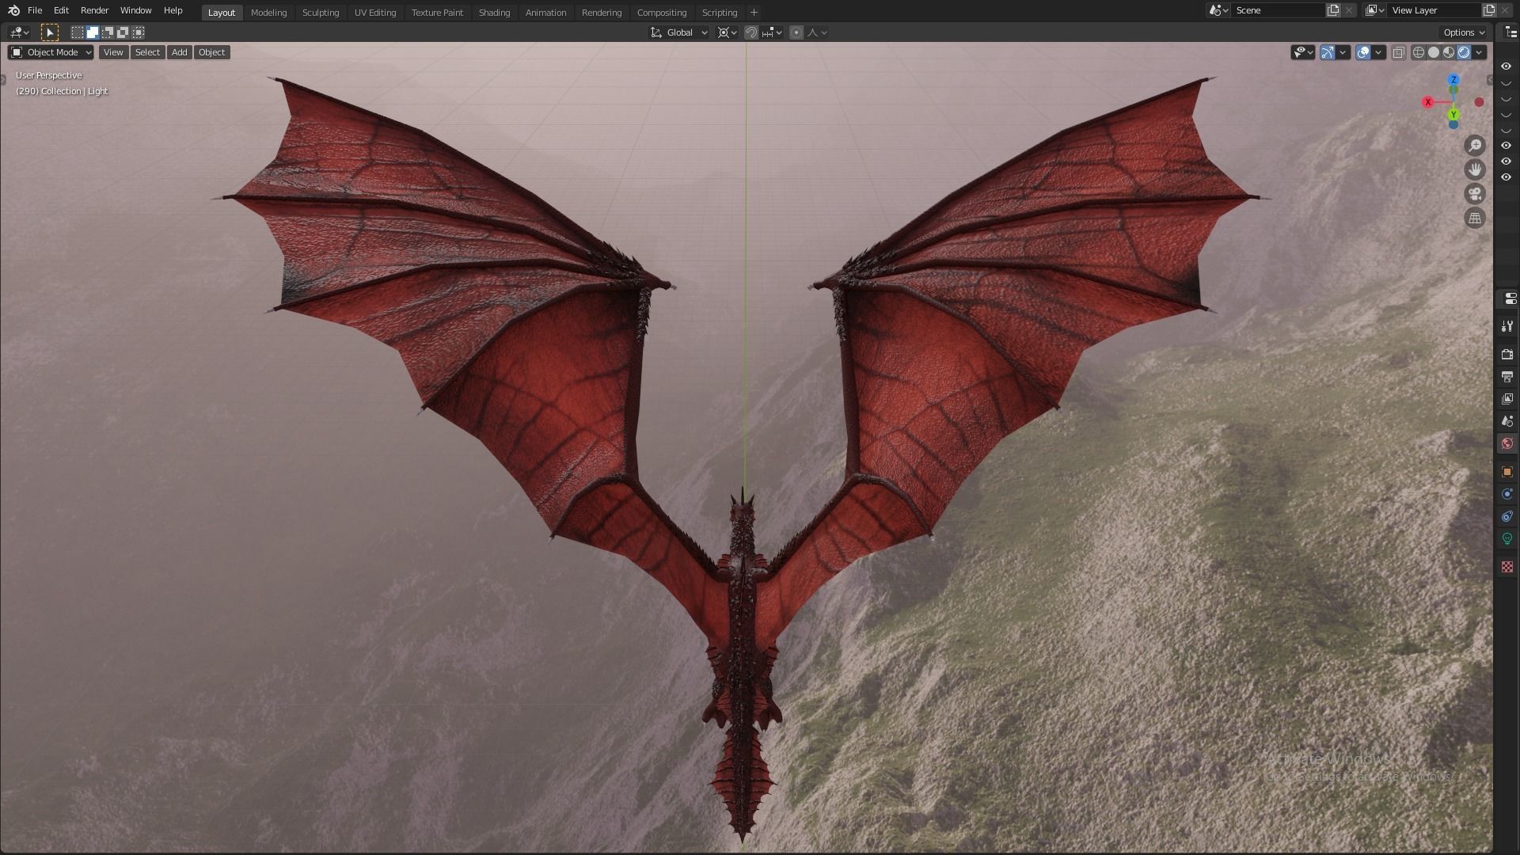Viewport: 1520px width, 855px height.
Task: Open the Edit menu
Action: point(61,10)
